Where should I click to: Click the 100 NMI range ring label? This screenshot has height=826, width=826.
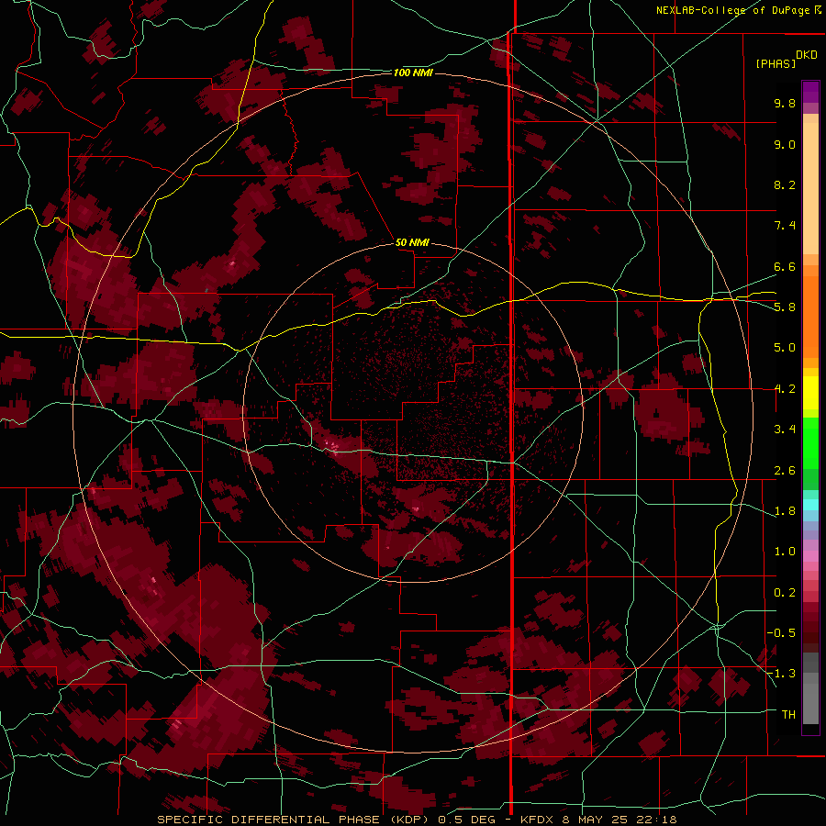(413, 73)
